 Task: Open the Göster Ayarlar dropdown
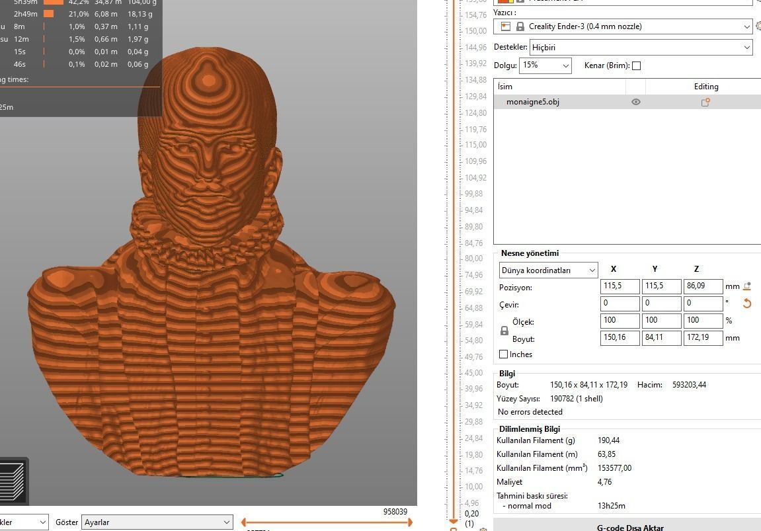tap(157, 522)
